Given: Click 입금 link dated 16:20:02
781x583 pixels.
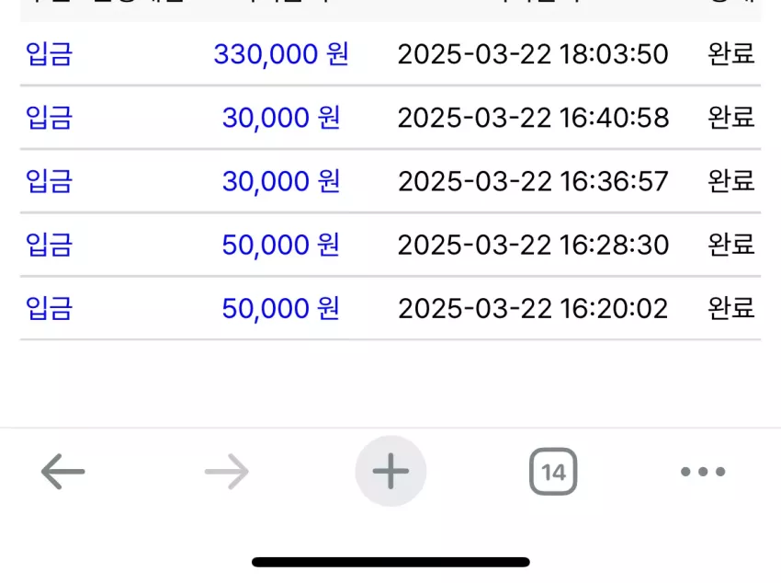Looking at the screenshot, I should pos(50,308).
